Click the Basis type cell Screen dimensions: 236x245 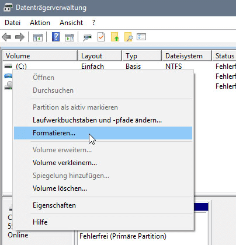133,66
